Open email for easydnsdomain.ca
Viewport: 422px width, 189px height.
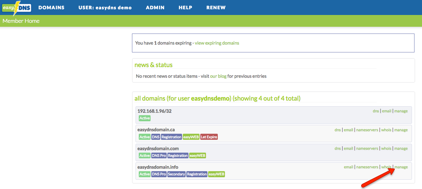[x=349, y=130]
